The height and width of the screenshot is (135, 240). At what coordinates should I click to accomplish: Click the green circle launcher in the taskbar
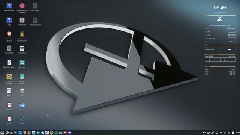[x=38, y=133]
